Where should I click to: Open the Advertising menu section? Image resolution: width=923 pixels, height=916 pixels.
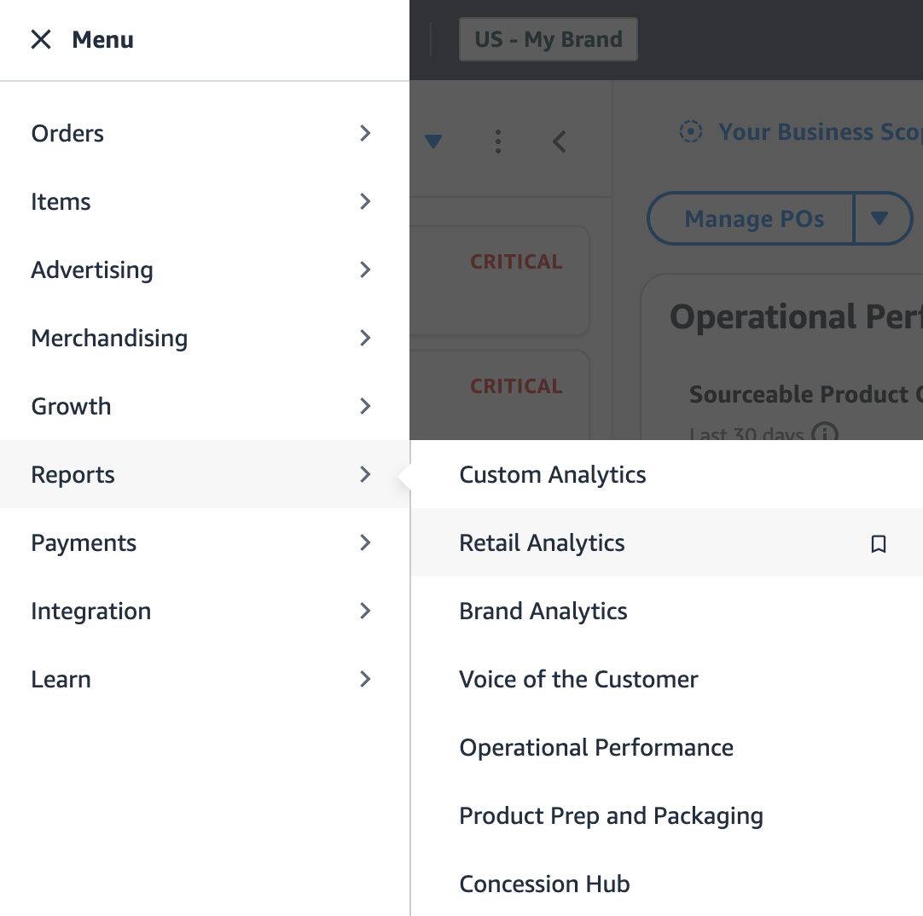(204, 270)
